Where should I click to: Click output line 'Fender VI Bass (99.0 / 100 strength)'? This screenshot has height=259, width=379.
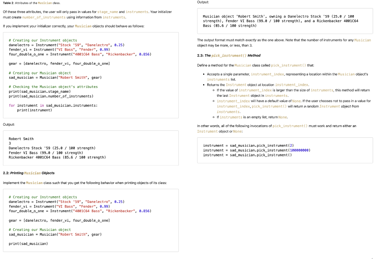click(x=46, y=153)
